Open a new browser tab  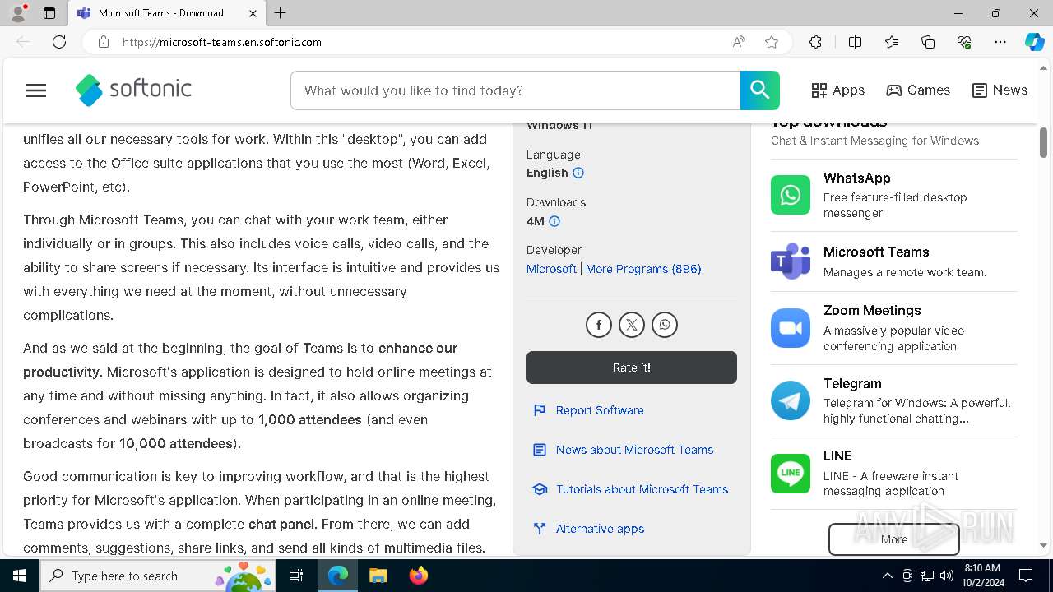[x=281, y=13]
